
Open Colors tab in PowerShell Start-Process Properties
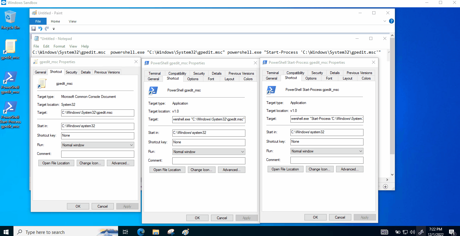(366, 78)
